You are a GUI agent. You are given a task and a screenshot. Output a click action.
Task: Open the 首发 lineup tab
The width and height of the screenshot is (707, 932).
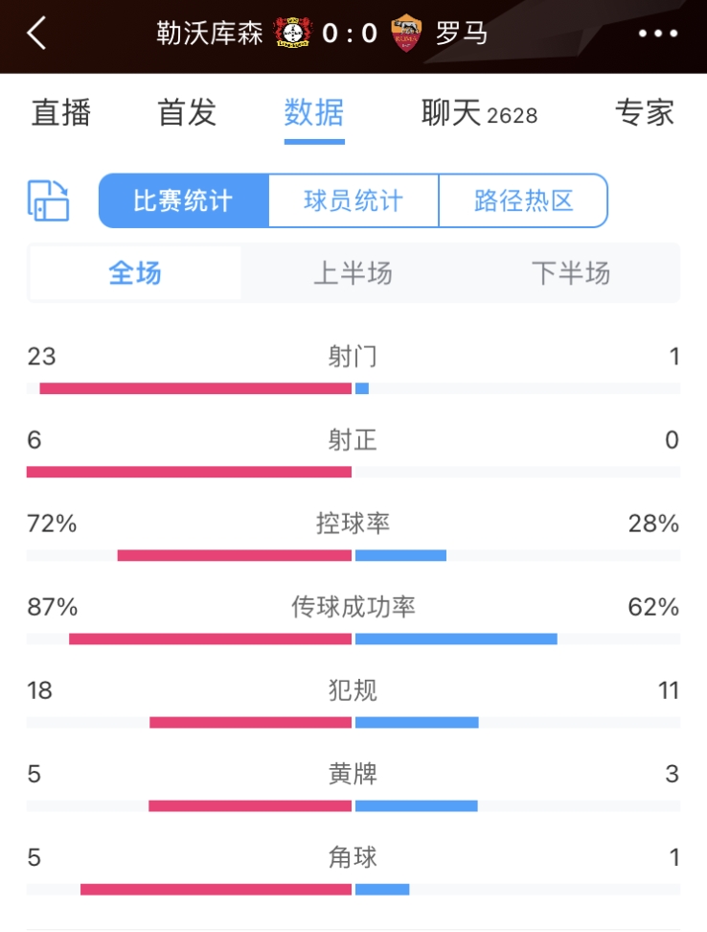pos(187,113)
